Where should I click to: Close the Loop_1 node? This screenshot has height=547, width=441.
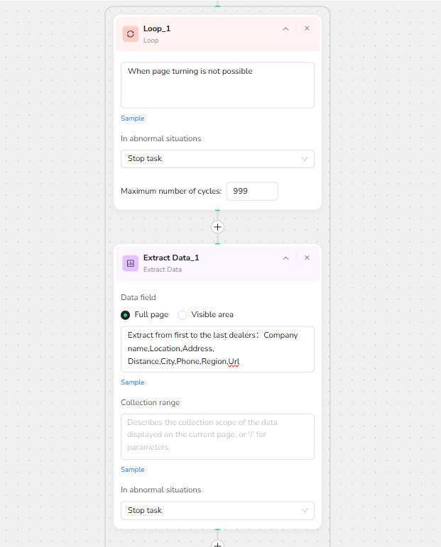tap(307, 28)
